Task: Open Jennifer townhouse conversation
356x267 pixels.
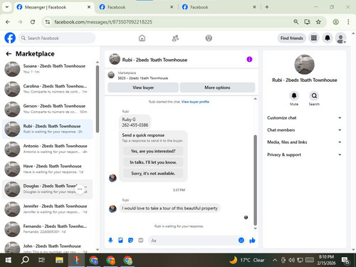Action: pos(48,209)
